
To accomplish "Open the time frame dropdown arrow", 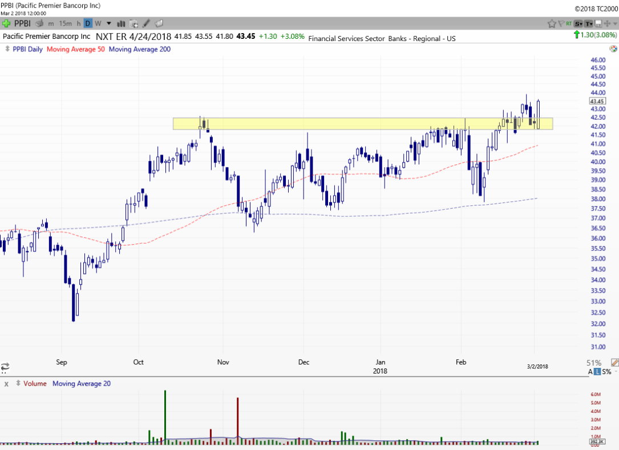I will 108,23.
